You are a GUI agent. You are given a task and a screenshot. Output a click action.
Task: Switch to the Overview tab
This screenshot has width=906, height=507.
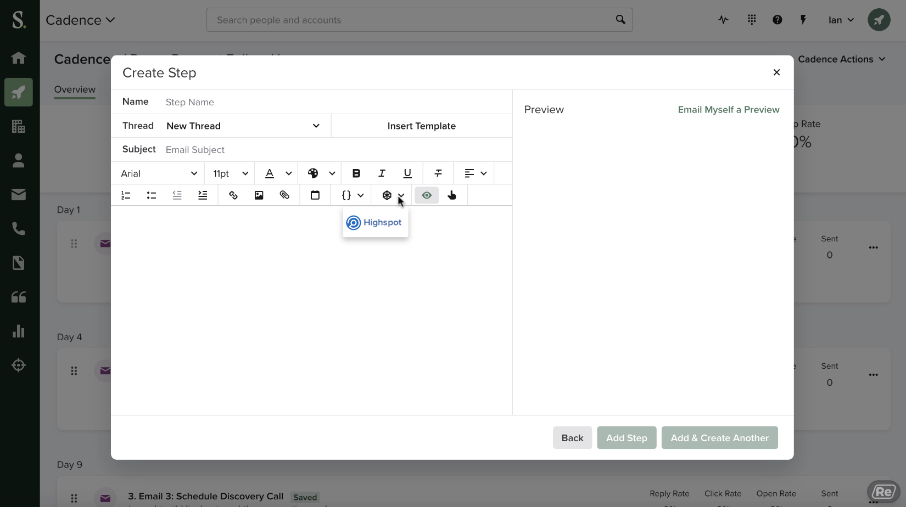point(75,89)
